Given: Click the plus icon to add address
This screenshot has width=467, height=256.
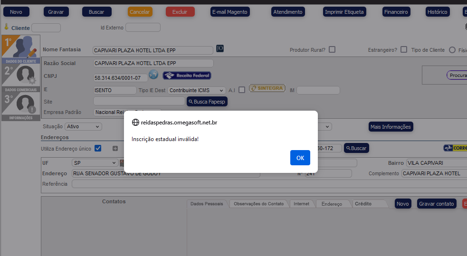Looking at the screenshot, I should [x=115, y=149].
